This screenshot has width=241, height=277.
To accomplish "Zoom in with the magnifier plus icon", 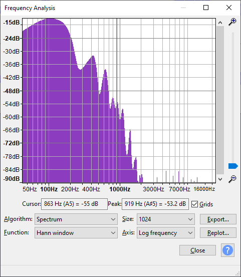I will click(232, 22).
